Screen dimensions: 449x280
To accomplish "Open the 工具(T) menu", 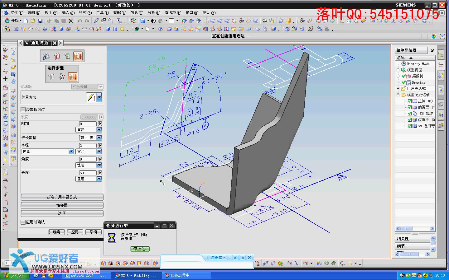I will (x=102, y=13).
